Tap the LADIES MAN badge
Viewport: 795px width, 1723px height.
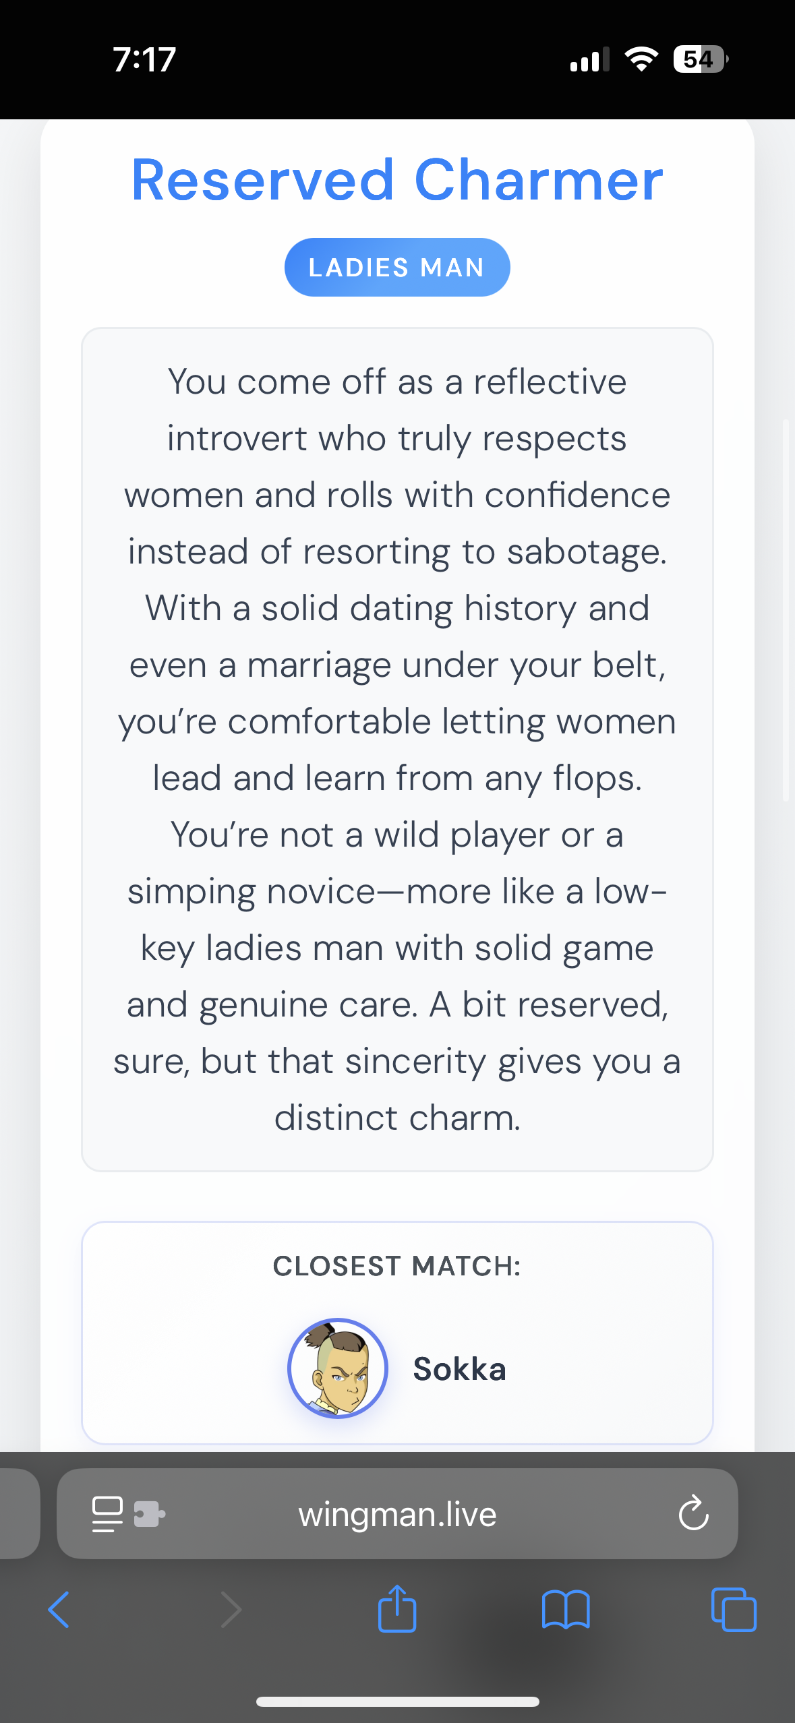click(397, 268)
